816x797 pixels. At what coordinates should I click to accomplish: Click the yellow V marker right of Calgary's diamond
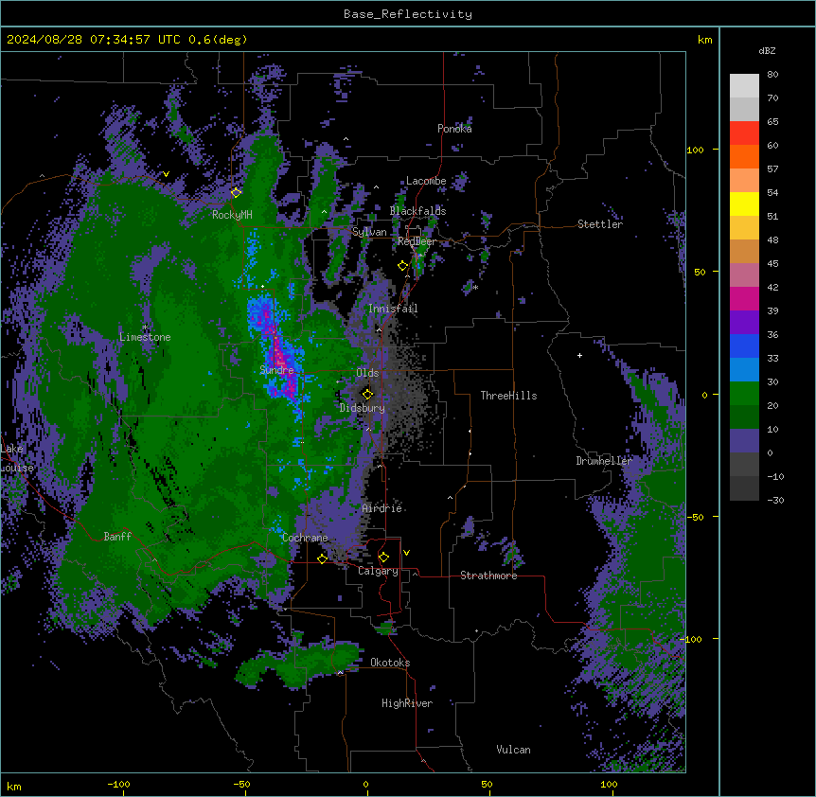(406, 553)
